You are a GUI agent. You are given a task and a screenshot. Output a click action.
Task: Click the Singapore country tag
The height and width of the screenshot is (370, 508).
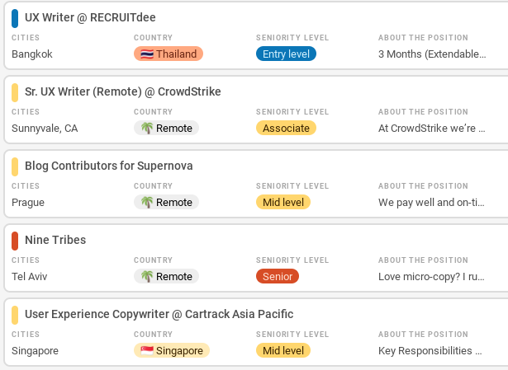coord(172,351)
